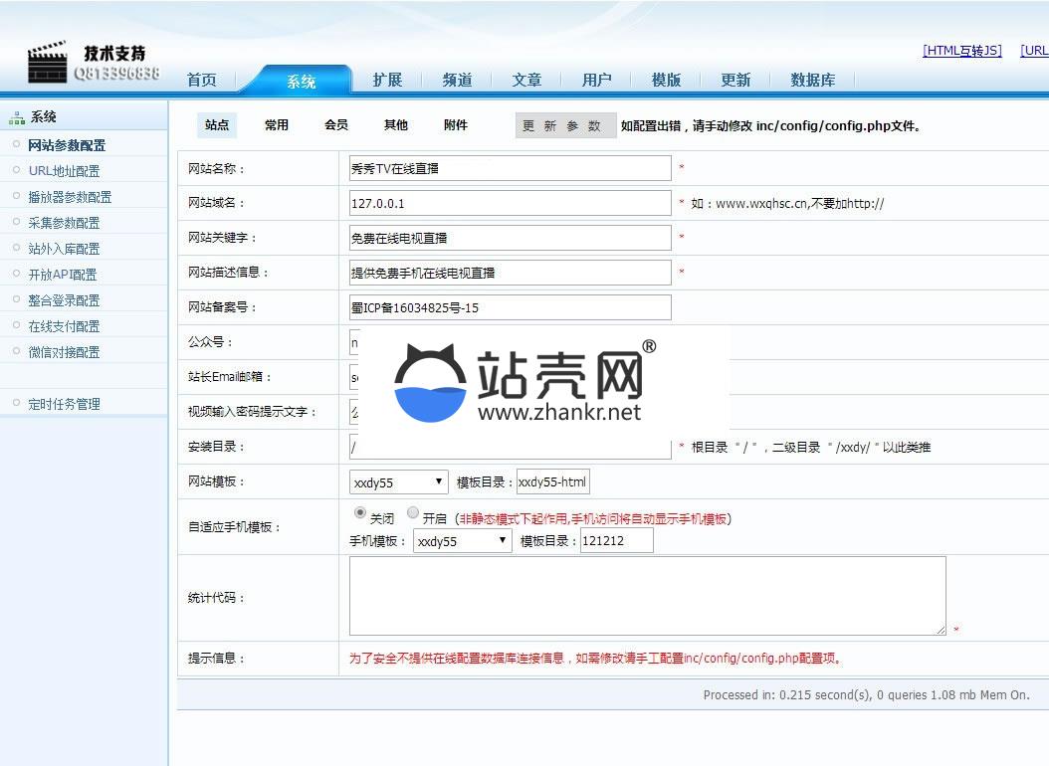Switch to the 扩展 top tab
1049x766 pixels.
point(387,81)
